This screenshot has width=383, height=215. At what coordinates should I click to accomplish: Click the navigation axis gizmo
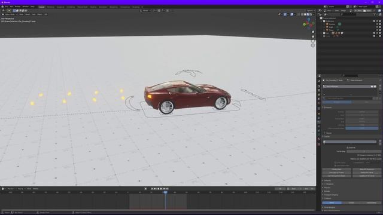[309, 24]
